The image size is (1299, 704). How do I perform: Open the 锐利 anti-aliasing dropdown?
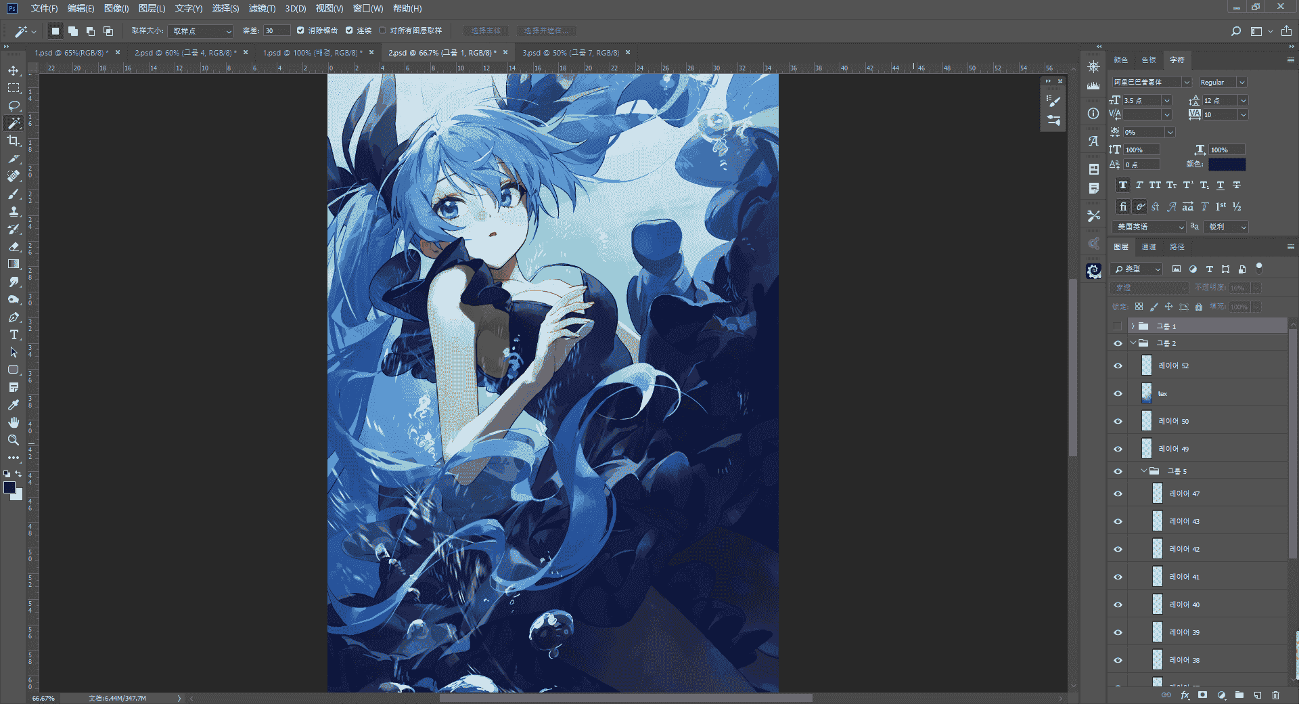[1227, 227]
